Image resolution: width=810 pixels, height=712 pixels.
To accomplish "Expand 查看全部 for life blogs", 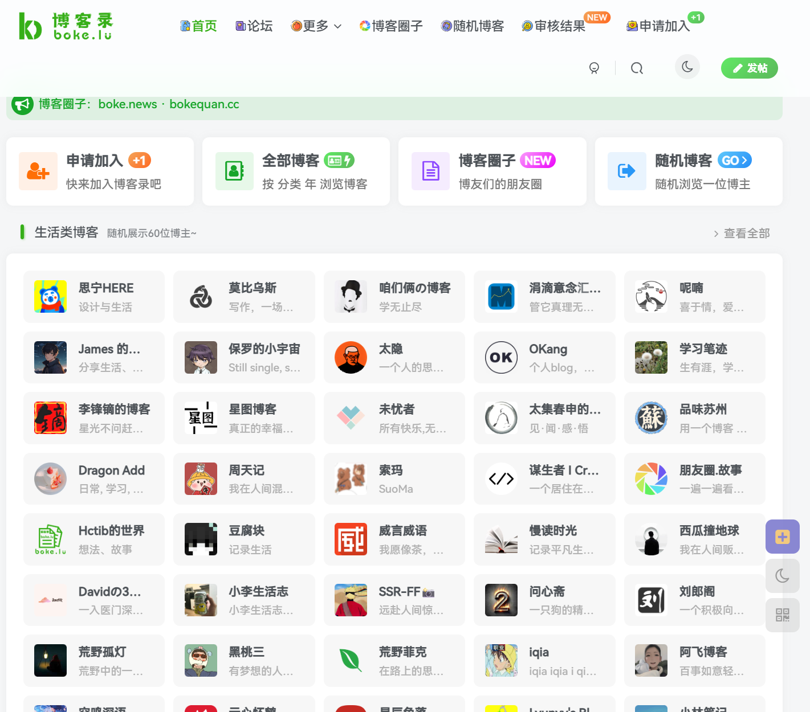I will click(x=741, y=234).
